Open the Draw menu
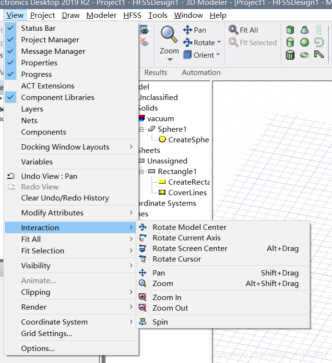Image resolution: width=332 pixels, height=363 pixels. [x=71, y=15]
